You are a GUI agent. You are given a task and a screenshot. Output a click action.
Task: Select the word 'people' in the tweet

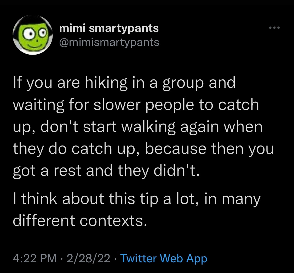pyautogui.click(x=170, y=106)
